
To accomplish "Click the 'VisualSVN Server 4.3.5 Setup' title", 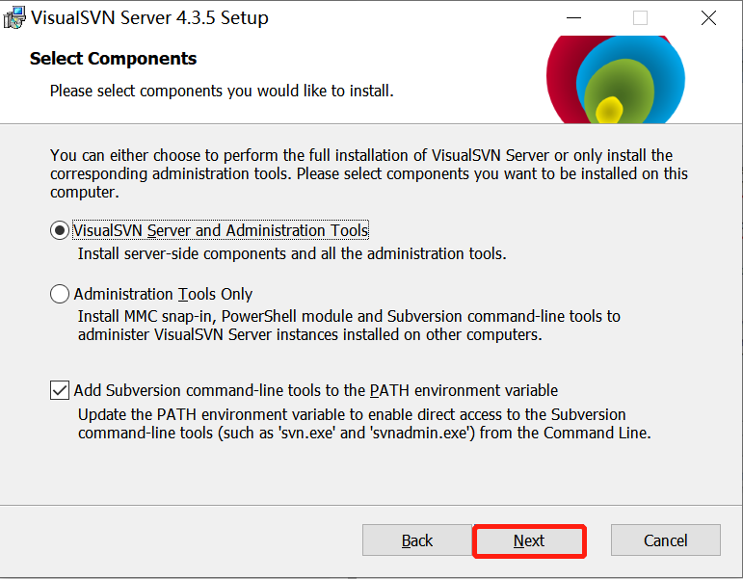I will point(149,18).
